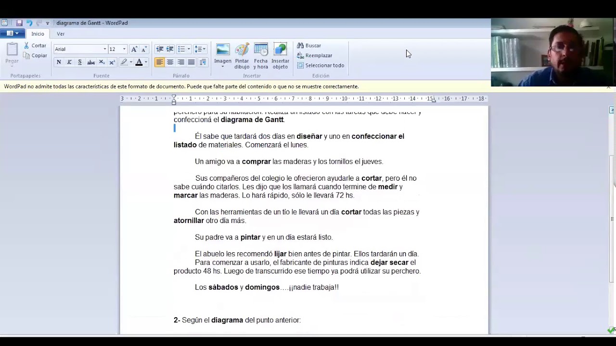
Task: Click the bold word 'lijar'
Action: [280, 254]
